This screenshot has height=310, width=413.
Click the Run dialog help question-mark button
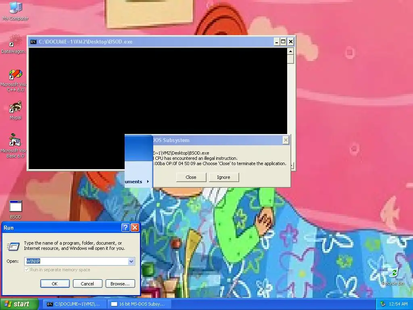125,228
